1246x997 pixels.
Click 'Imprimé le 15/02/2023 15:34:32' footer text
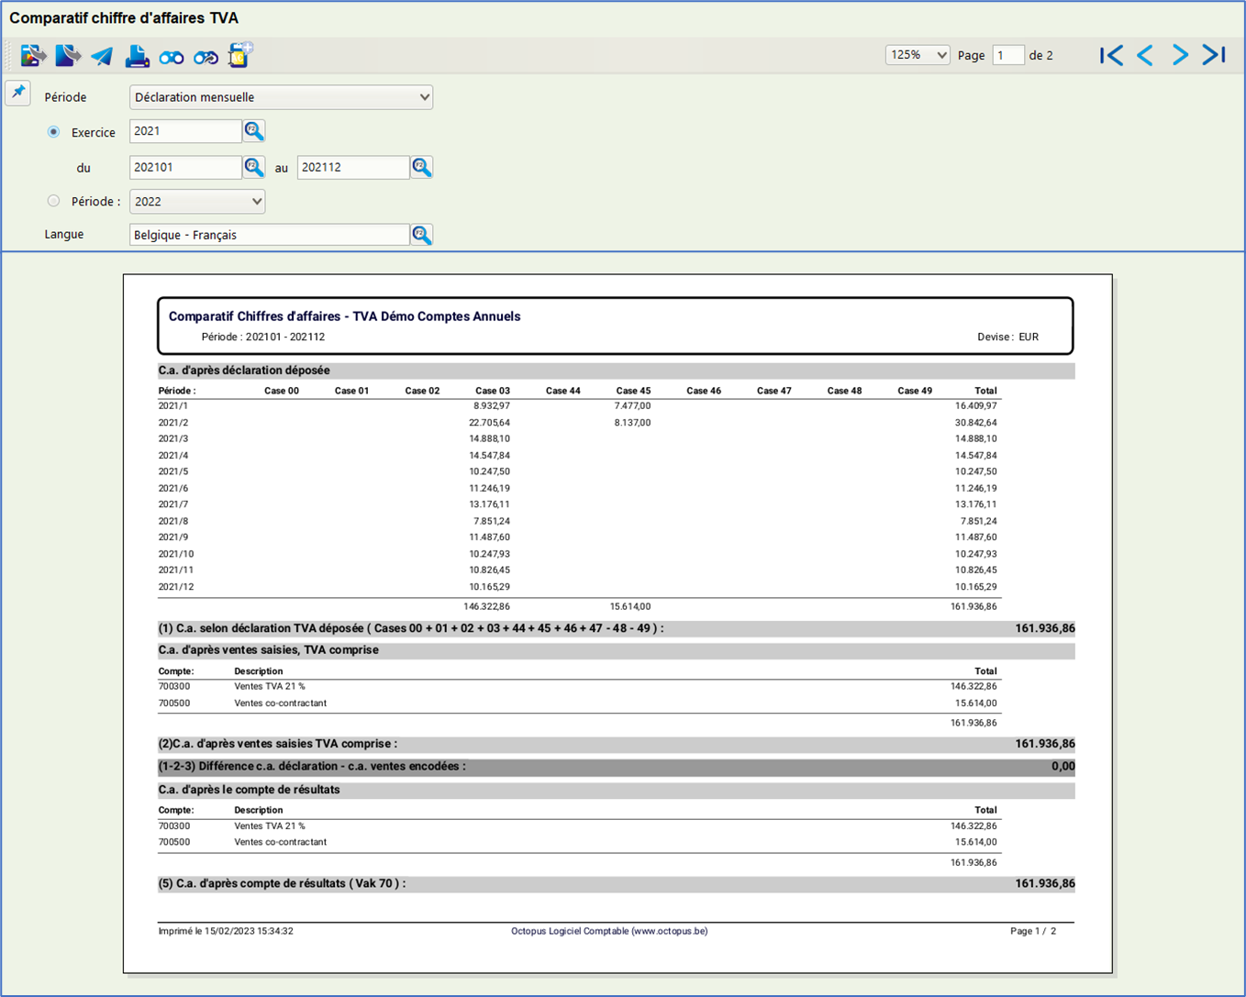(226, 931)
